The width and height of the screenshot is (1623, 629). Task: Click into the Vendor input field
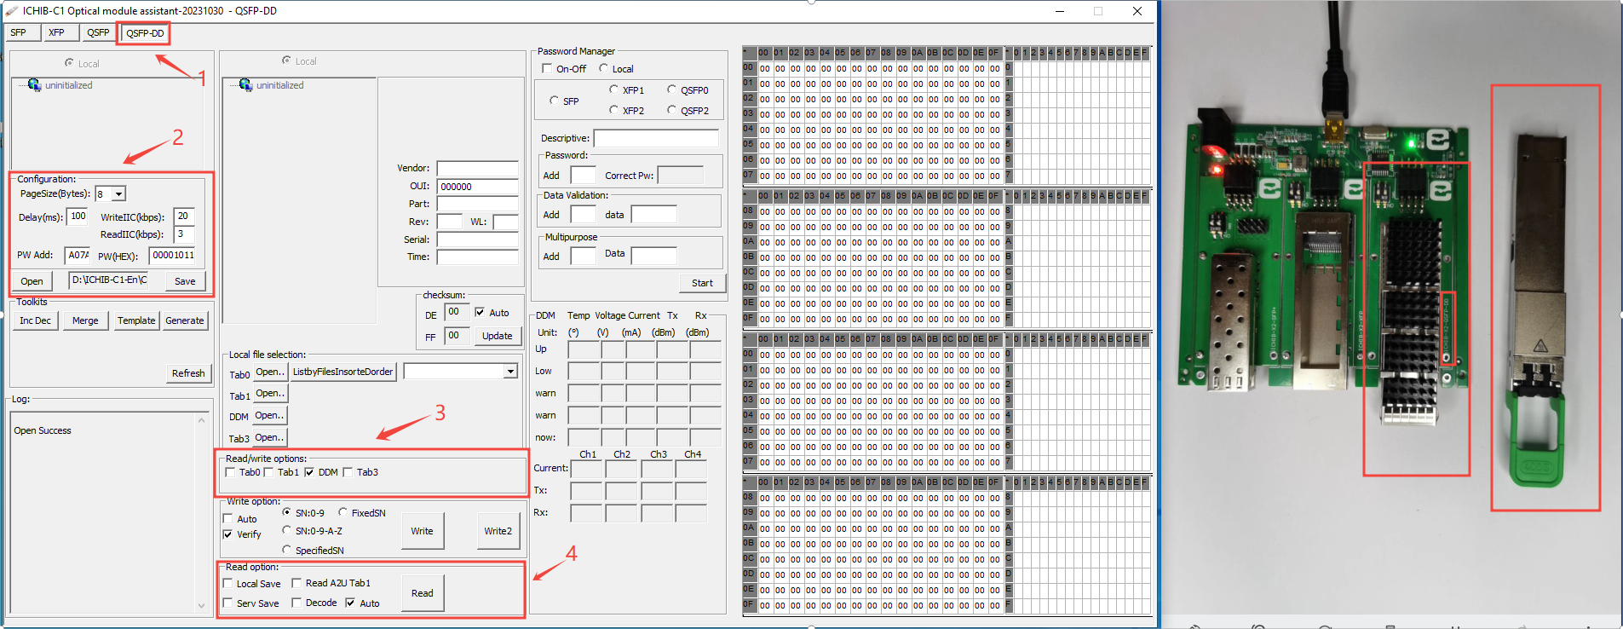(477, 169)
